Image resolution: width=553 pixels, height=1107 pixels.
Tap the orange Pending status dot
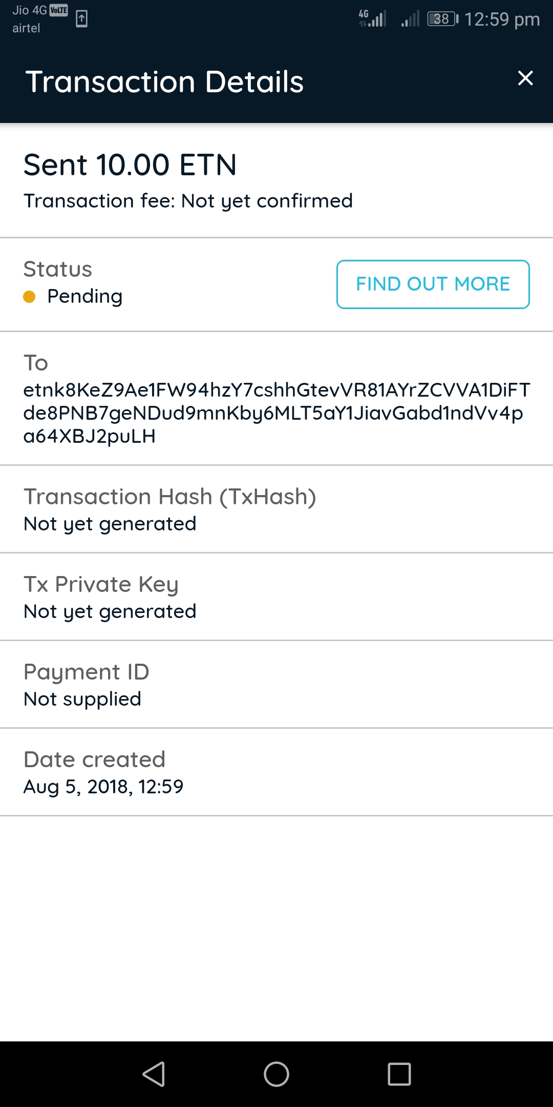29,297
